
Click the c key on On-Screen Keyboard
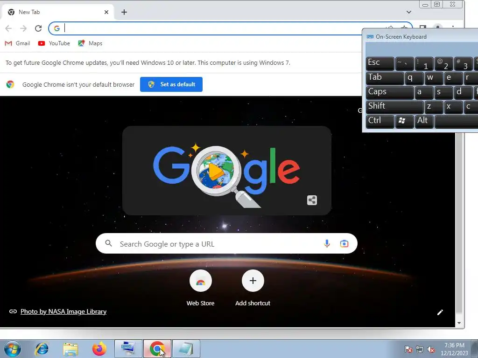tap(471, 107)
